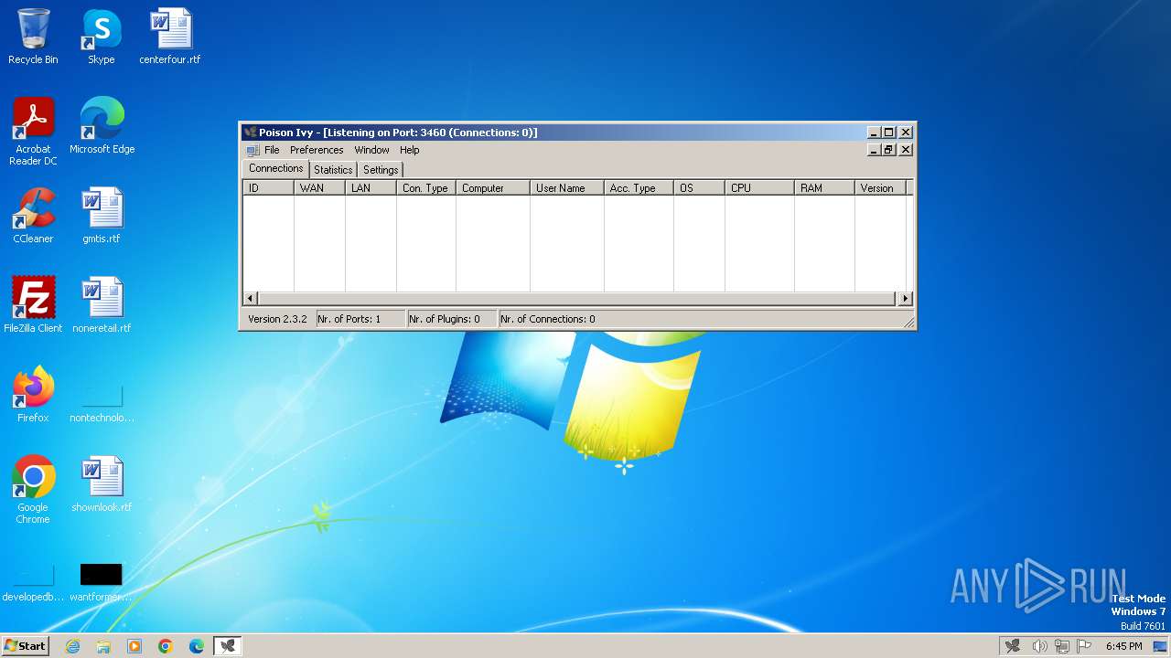Open the Recycle Bin desktop icon
The width and height of the screenshot is (1171, 658).
(x=33, y=37)
